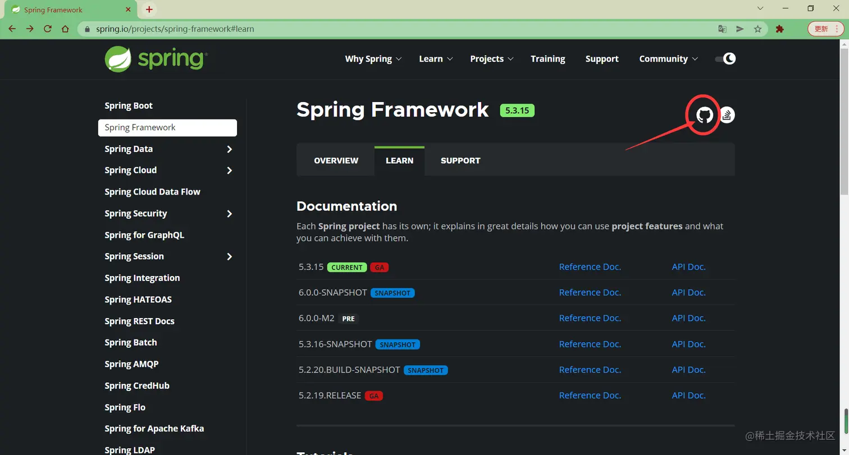Image resolution: width=849 pixels, height=455 pixels.
Task: Click the send/share icon in address bar
Action: [740, 29]
